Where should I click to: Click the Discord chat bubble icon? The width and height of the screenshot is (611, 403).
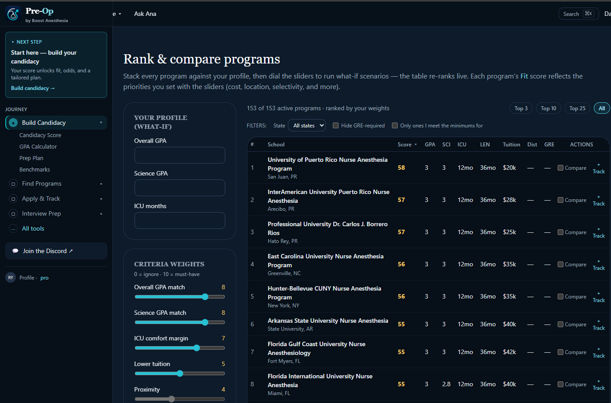(15, 251)
